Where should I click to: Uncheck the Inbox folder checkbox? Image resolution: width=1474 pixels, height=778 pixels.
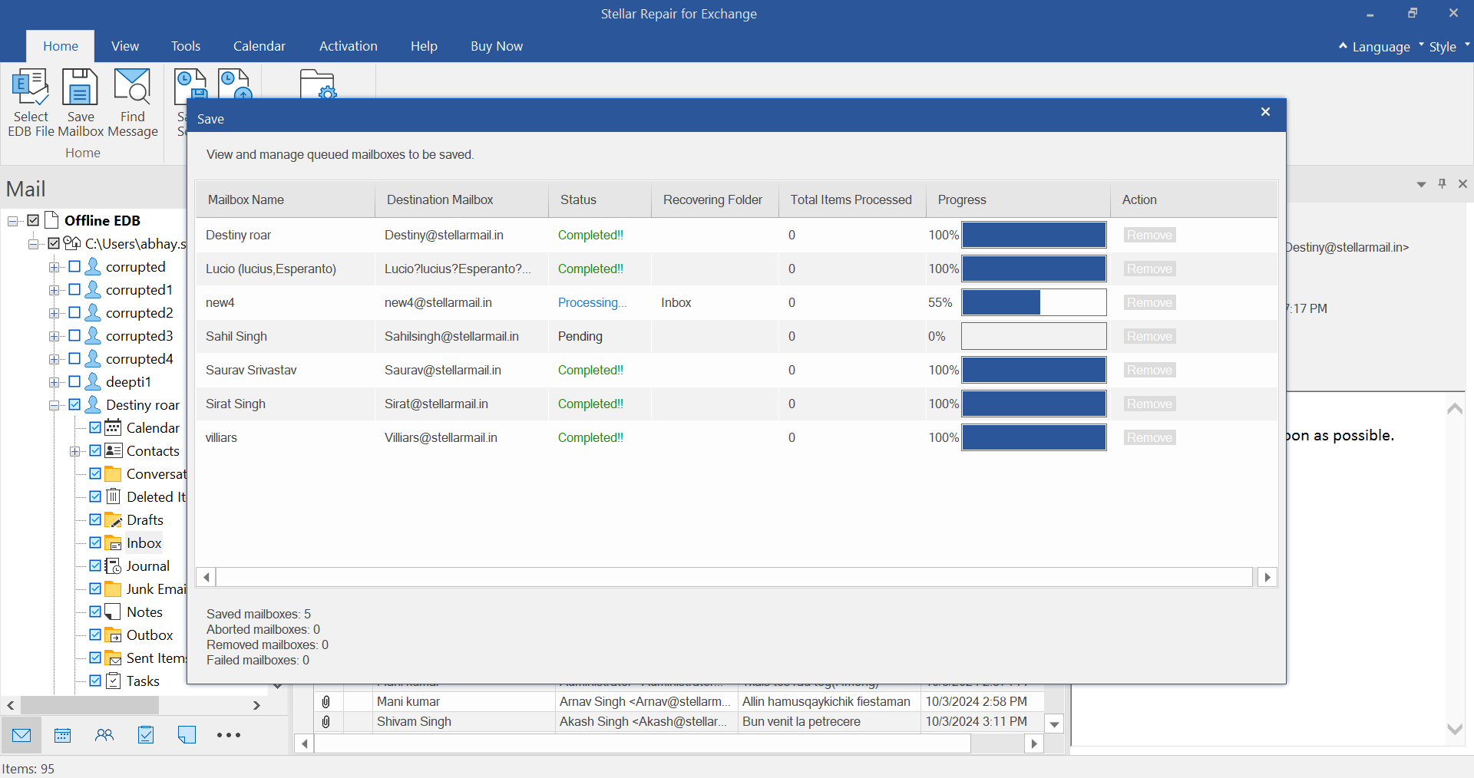click(x=95, y=542)
